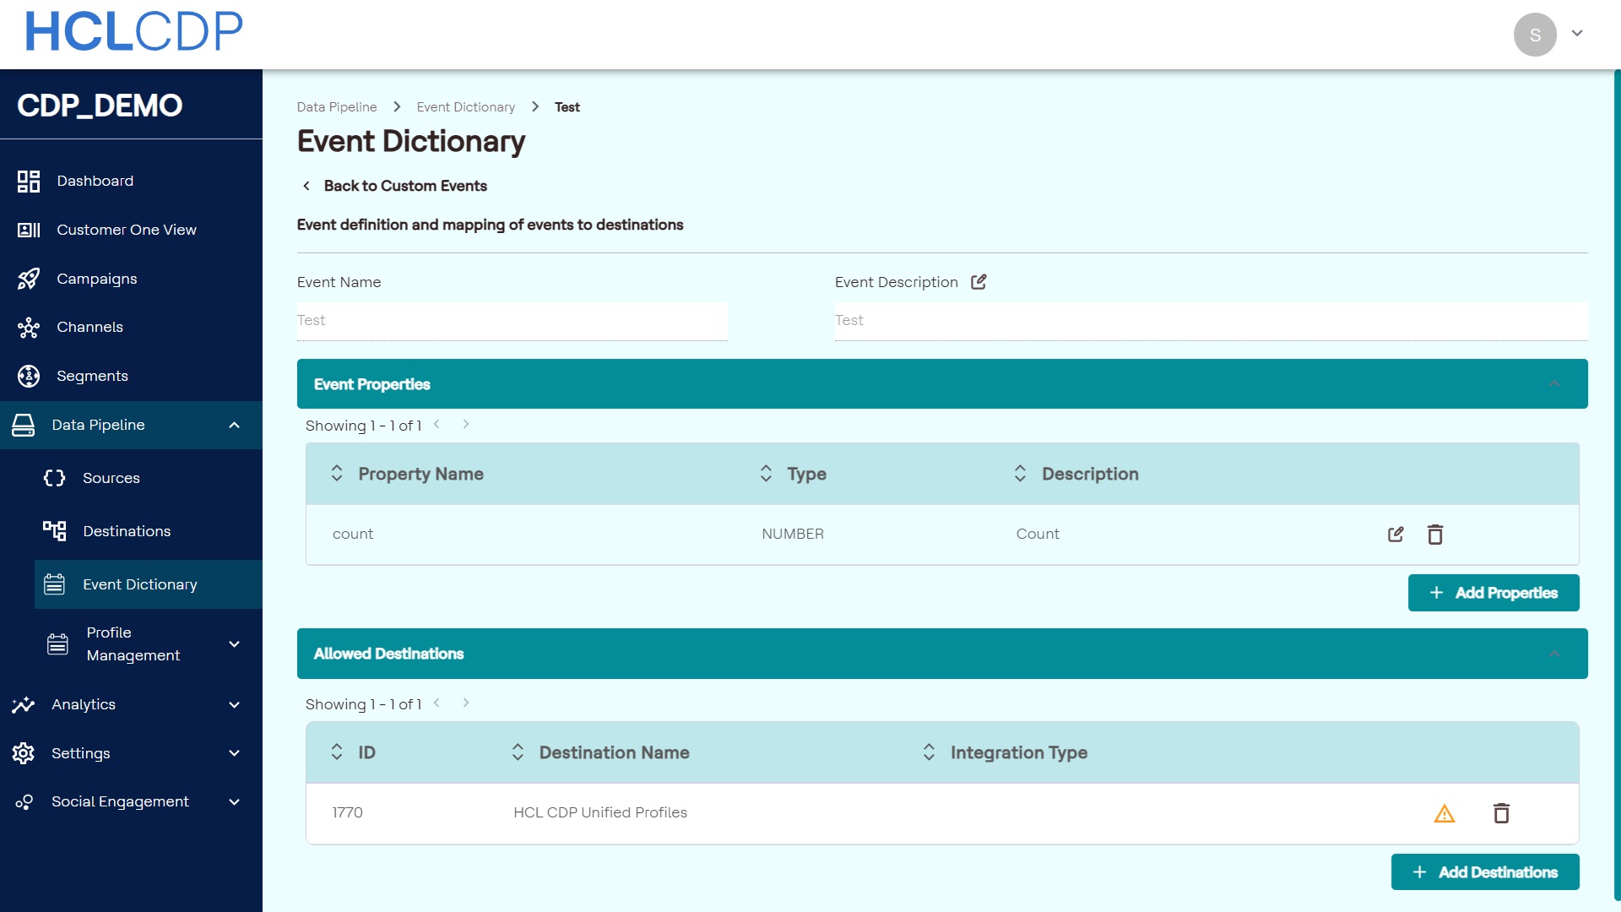
Task: Collapse the Data Pipeline menu
Action: (234, 425)
